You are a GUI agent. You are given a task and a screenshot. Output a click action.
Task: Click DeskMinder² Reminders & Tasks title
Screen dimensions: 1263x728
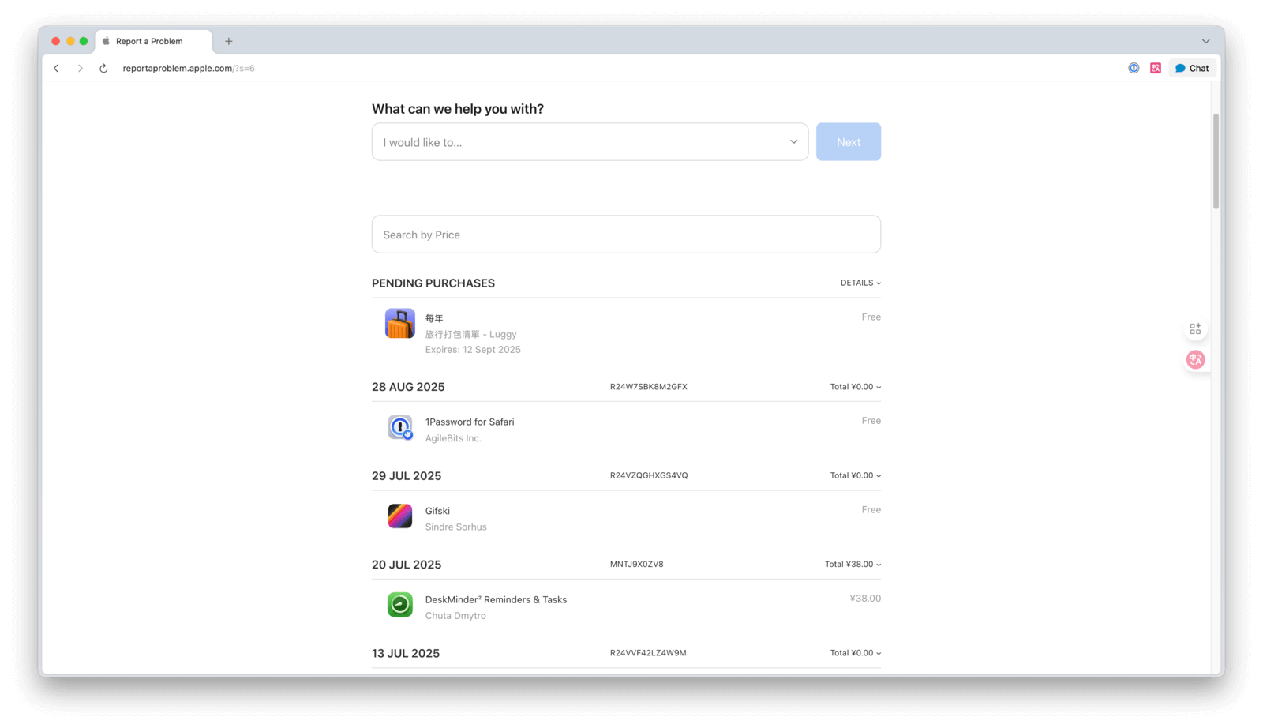click(x=496, y=599)
